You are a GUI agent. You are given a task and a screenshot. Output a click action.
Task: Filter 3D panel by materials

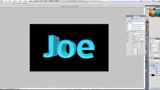pyautogui.click(x=137, y=18)
